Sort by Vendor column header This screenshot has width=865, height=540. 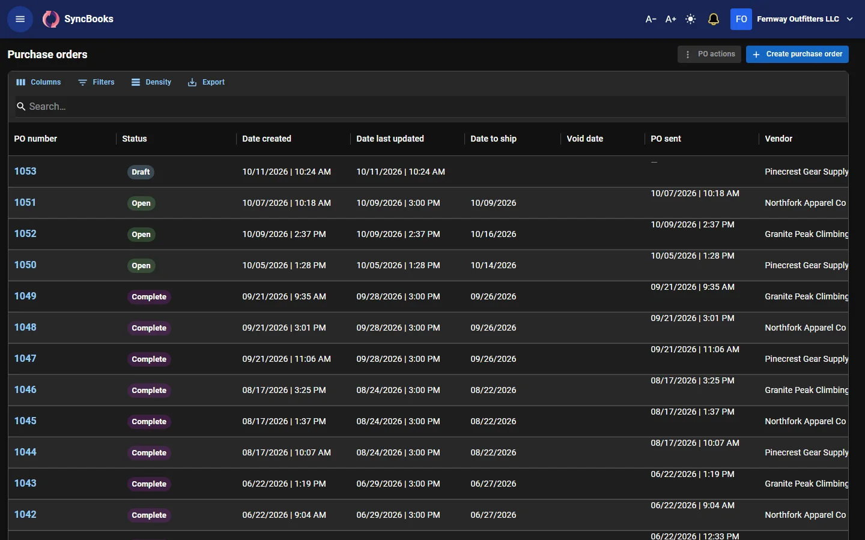tap(778, 139)
